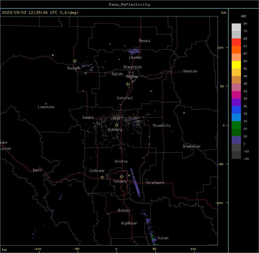Screen dimensions: 259x253
Task: Click the Innisfail city label
Action: [x=125, y=98]
